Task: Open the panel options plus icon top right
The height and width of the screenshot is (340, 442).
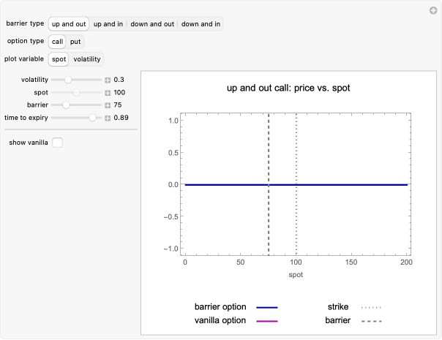Action: [x=433, y=11]
